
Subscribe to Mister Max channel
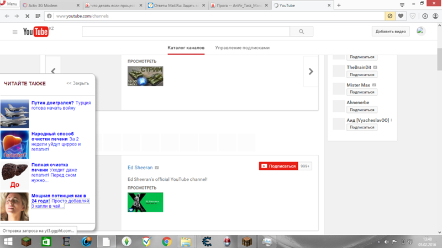click(x=362, y=92)
